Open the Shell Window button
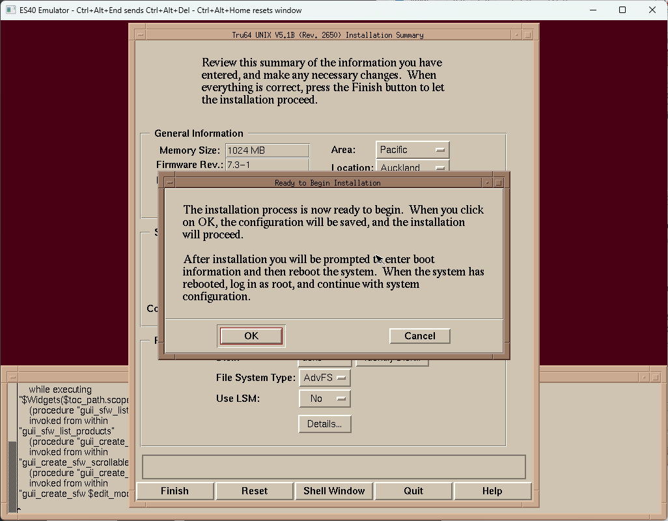 click(334, 491)
